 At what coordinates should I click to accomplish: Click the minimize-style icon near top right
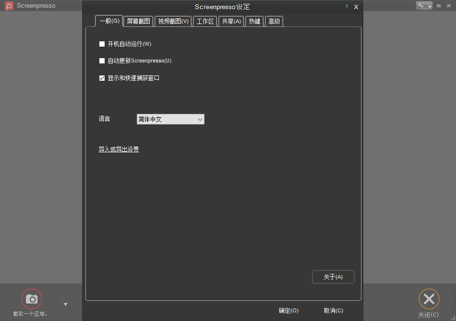coord(439,6)
